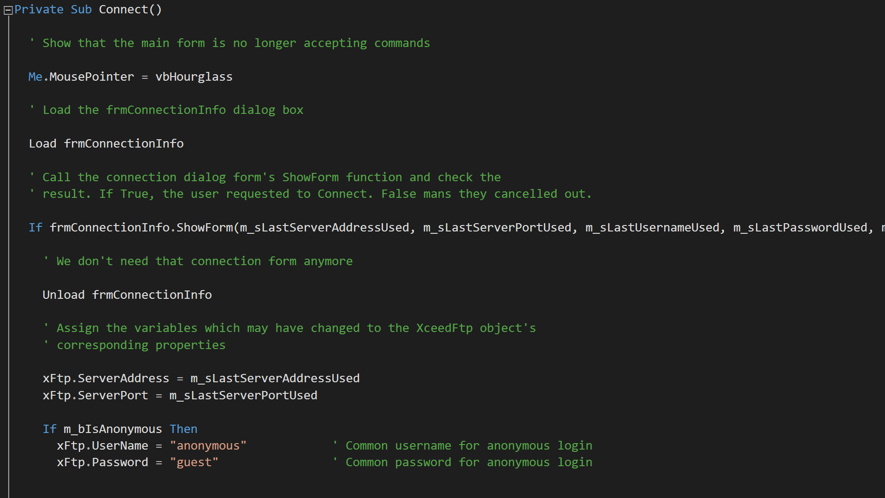Image resolution: width=885 pixels, height=498 pixels.
Task: Collapse the Private Sub Connect() block
Action: tap(8, 11)
